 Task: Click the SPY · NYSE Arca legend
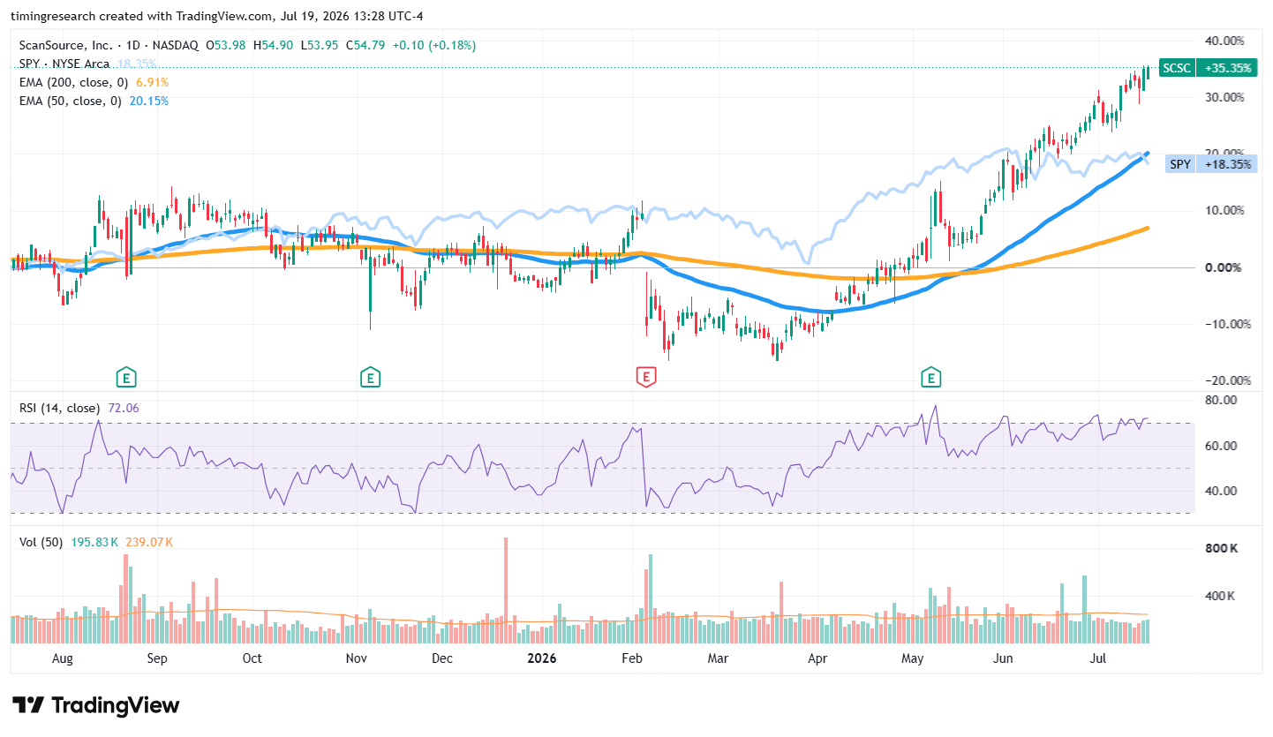point(64,64)
